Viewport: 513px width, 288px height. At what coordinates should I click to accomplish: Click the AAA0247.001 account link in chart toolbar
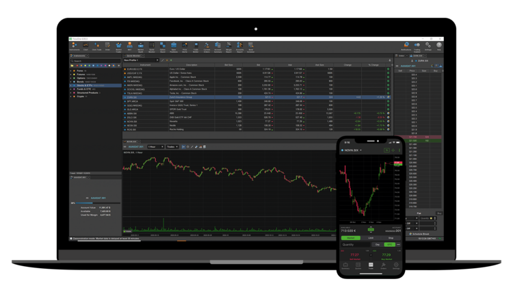tap(136, 147)
